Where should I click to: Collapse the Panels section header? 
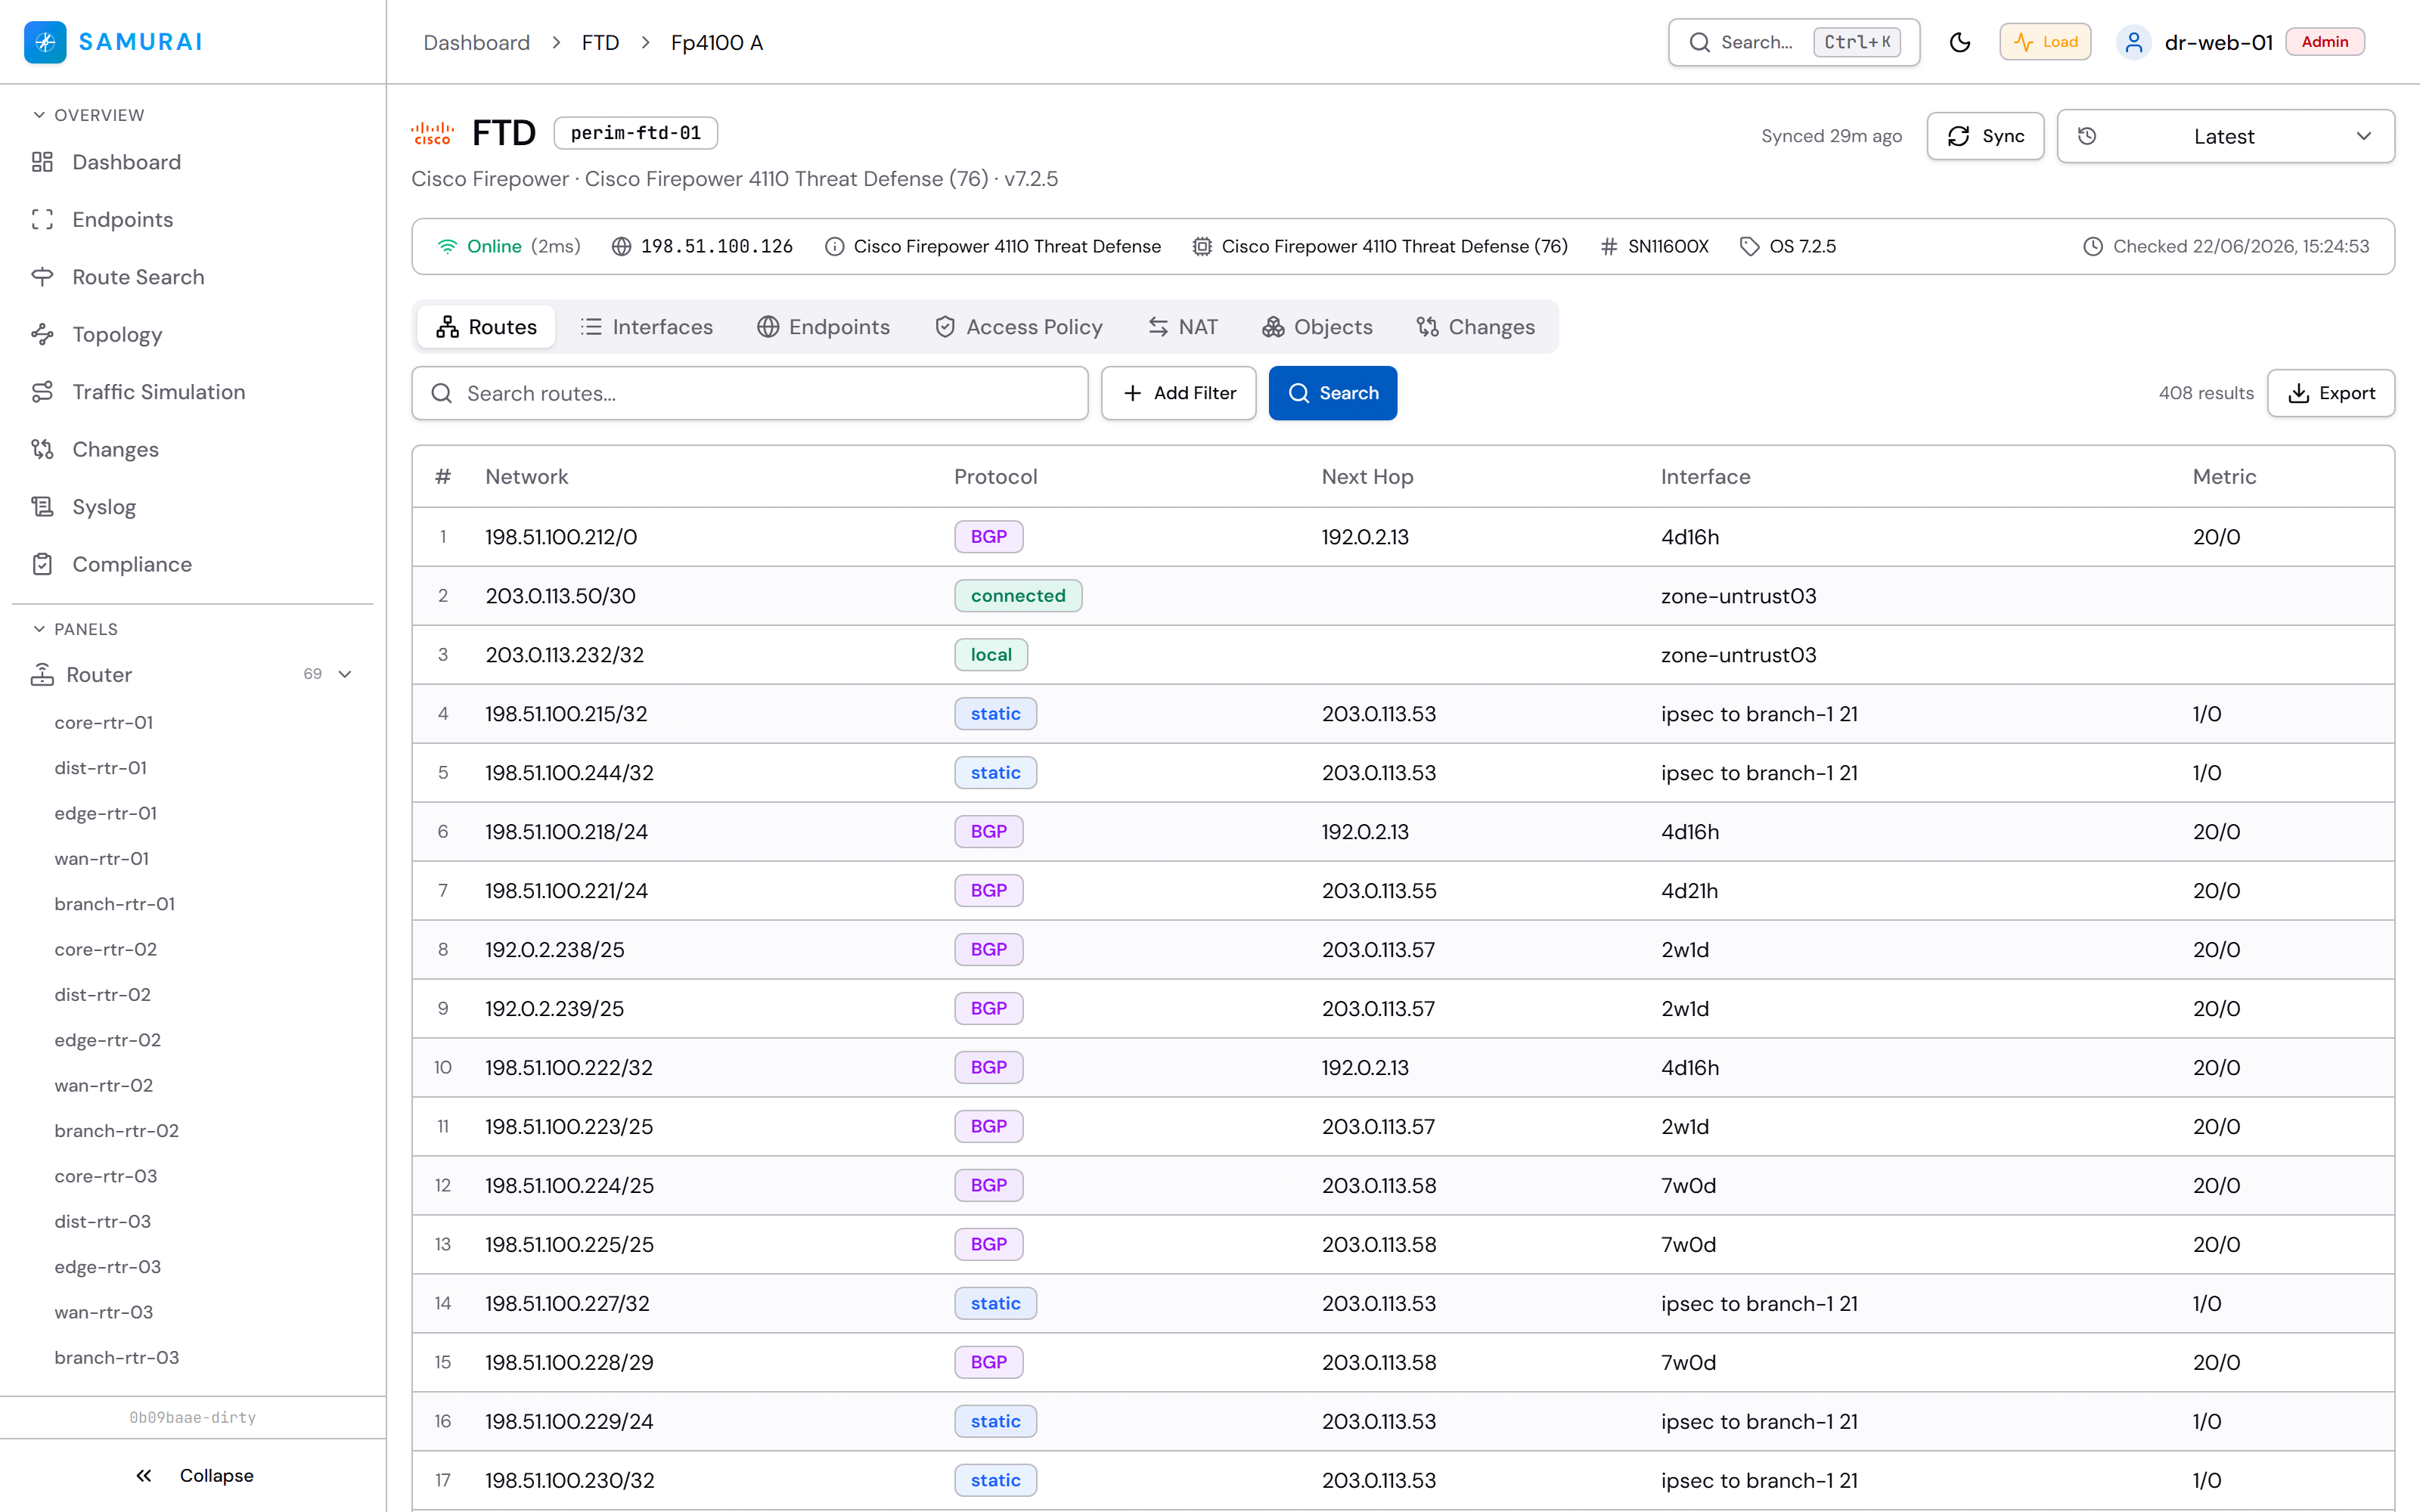point(76,629)
